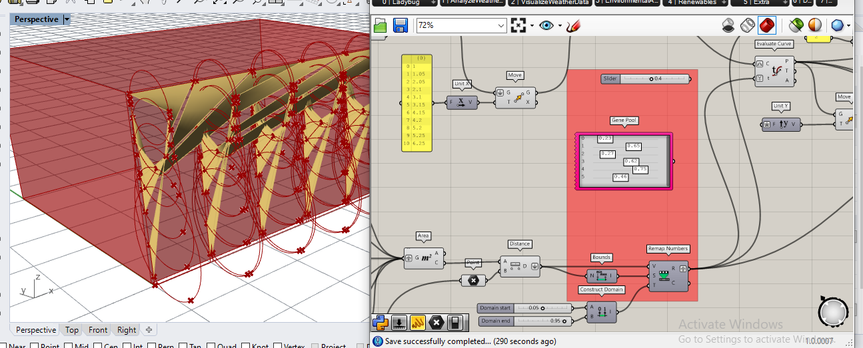Viewport: 863px width, 348px height.
Task: Select the Bounds component
Action: [x=602, y=275]
